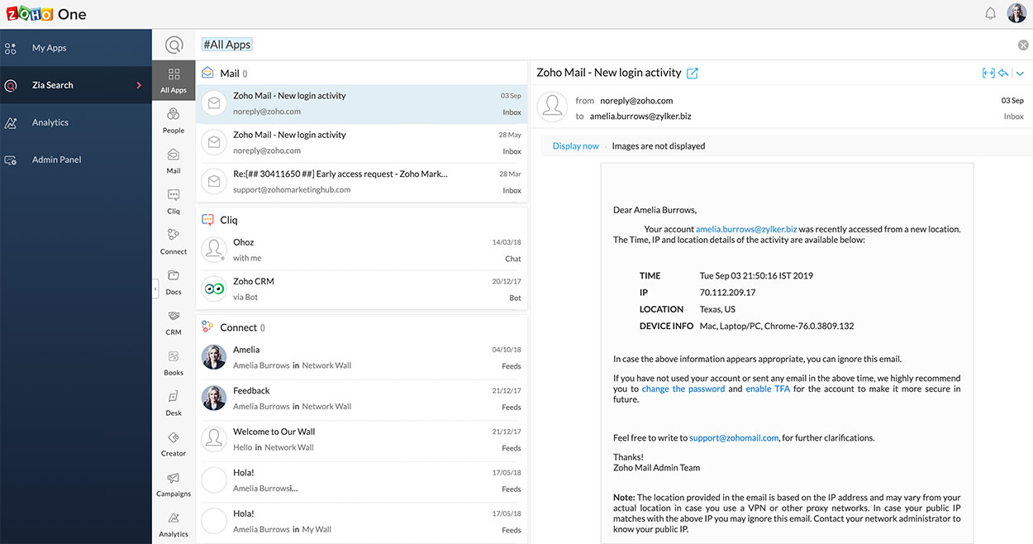Image resolution: width=1033 pixels, height=544 pixels.
Task: Open the Hola! post in My Wall
Action: click(x=362, y=521)
